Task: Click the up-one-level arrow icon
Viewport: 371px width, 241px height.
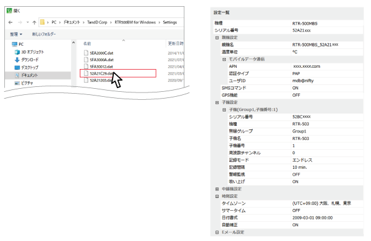Action: 34,22
